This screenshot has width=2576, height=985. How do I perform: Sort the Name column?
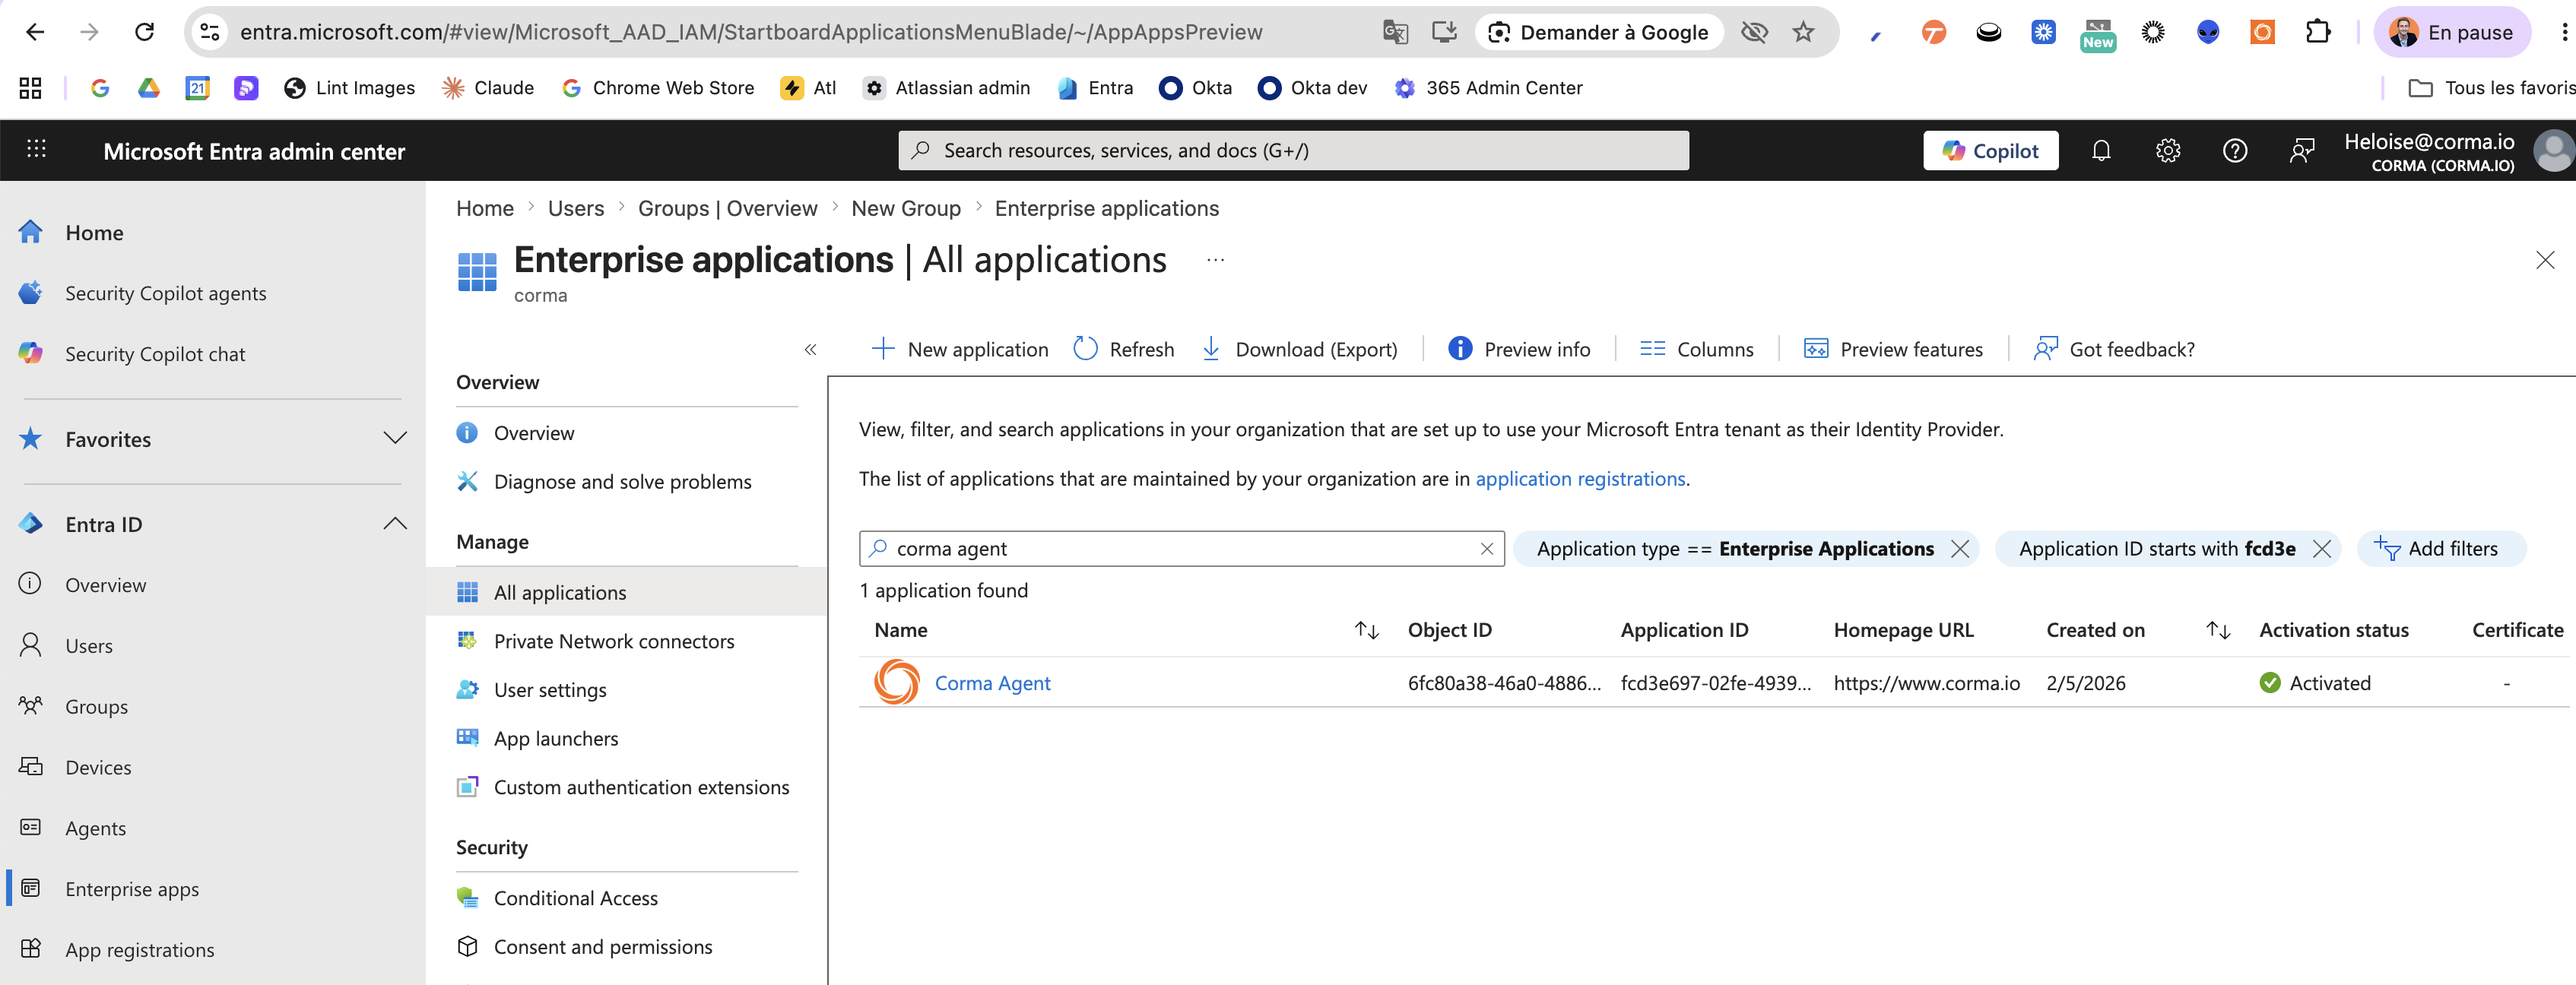[1367, 631]
